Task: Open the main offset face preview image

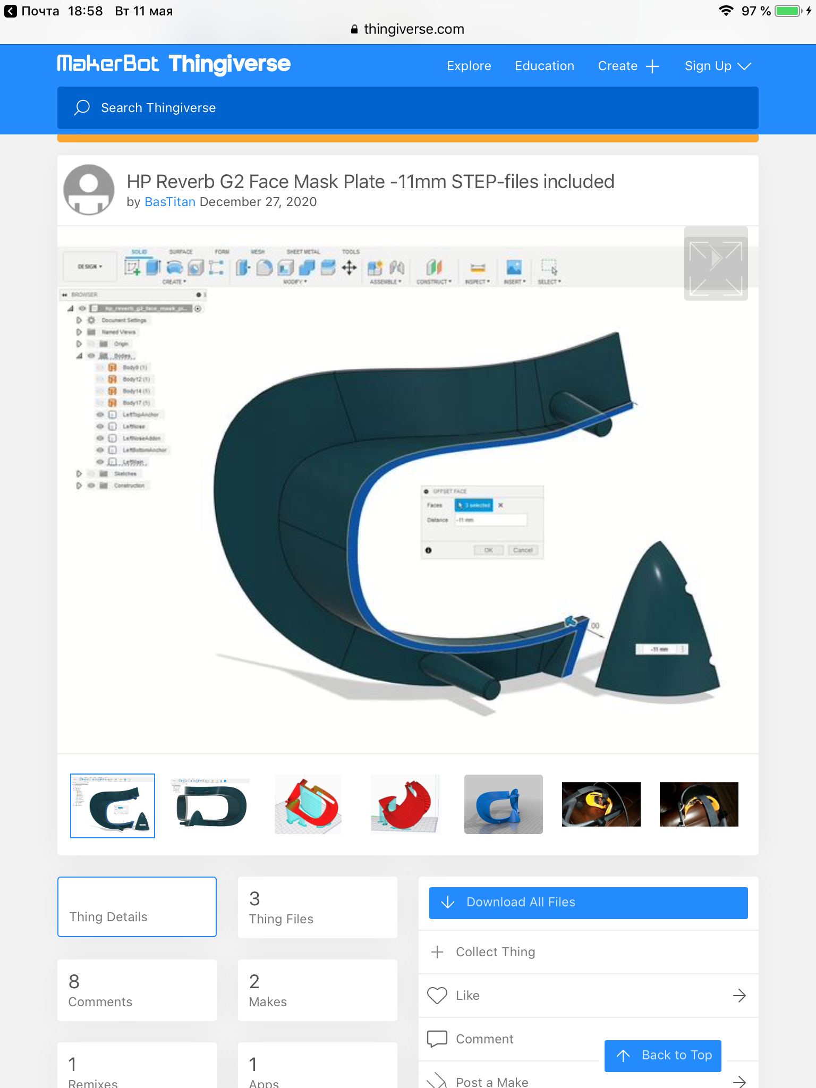Action: click(408, 490)
